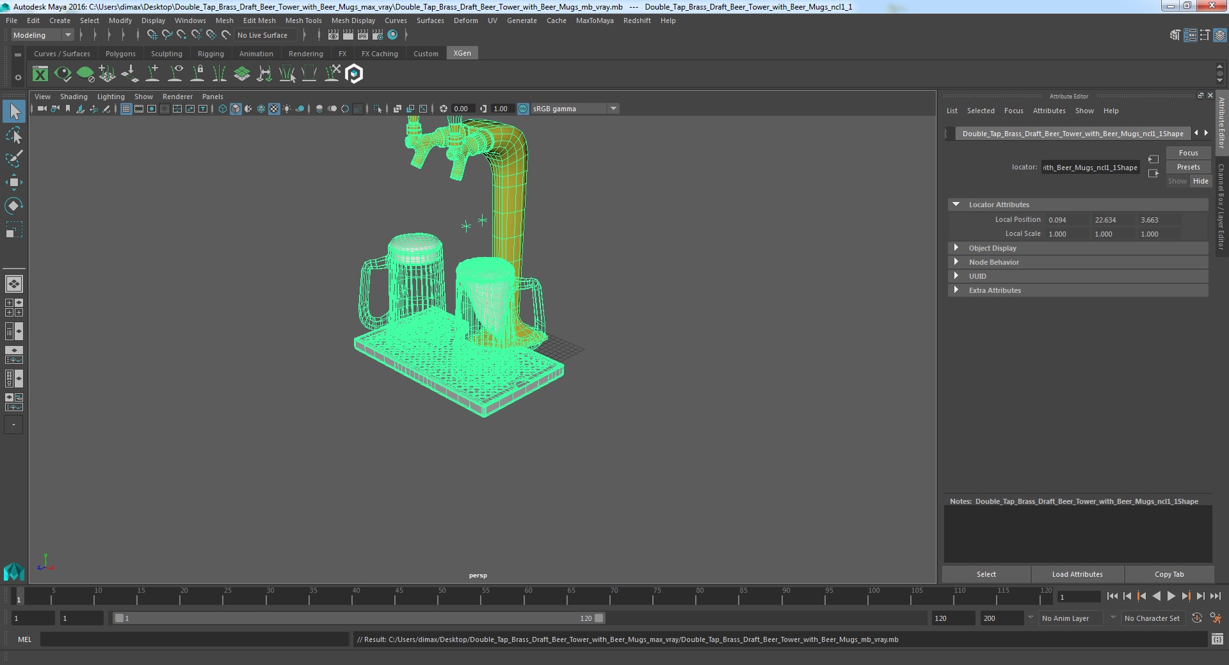
Task: Open the Modeling menu set dropdown
Action: pos(42,35)
